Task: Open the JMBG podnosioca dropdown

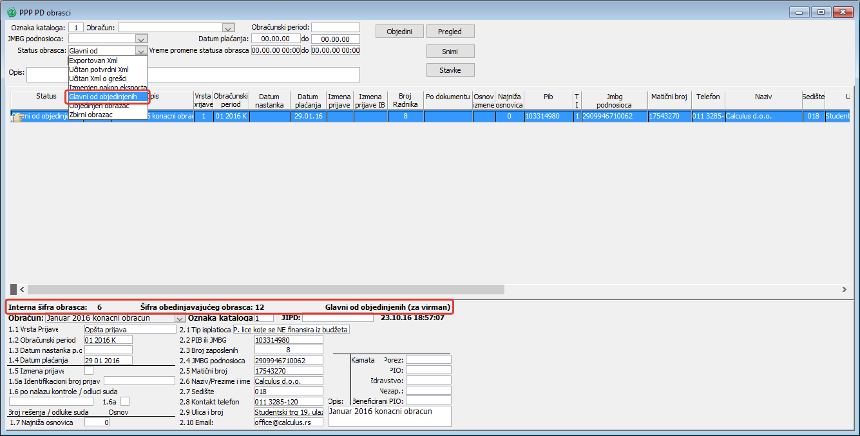Action: [142, 39]
